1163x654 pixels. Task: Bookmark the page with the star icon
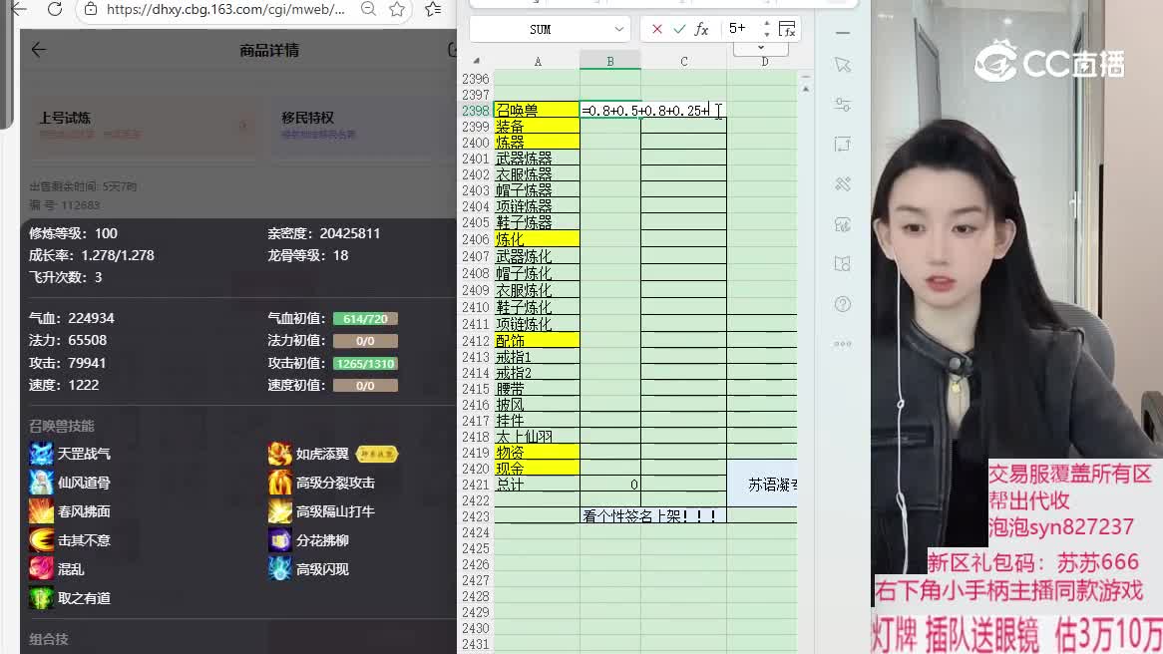click(x=396, y=12)
